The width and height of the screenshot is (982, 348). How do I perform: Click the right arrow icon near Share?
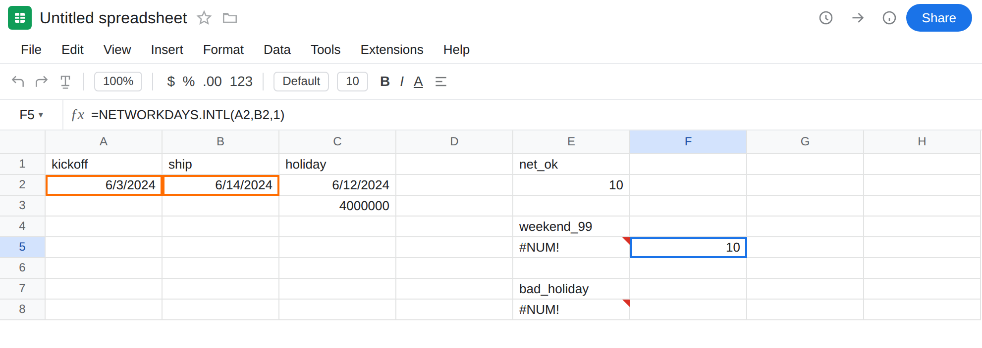click(858, 18)
